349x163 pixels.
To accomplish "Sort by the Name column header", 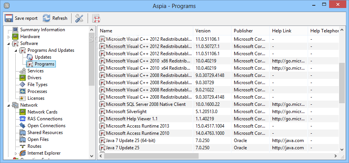I will pyautogui.click(x=145, y=31).
